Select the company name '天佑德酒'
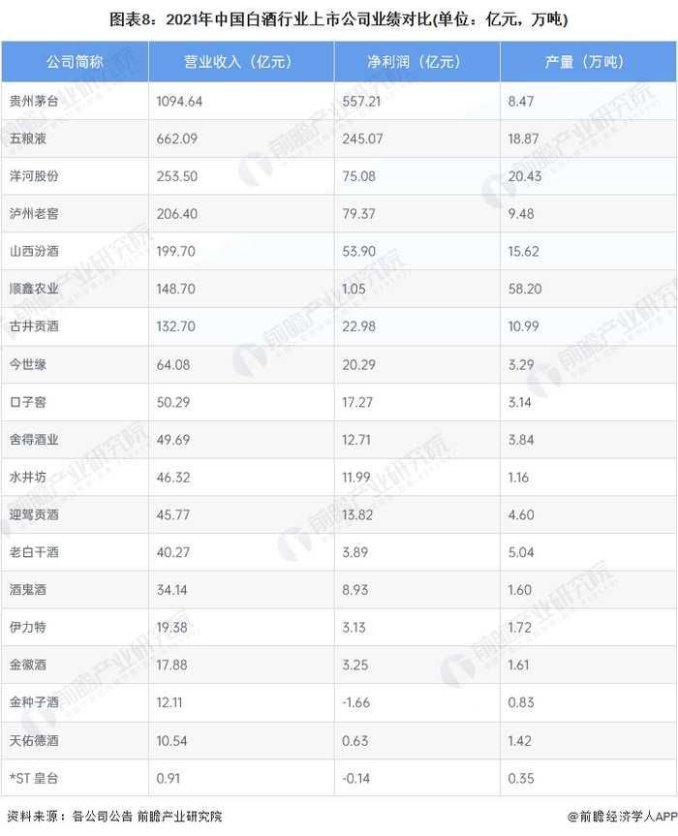 (x=34, y=740)
